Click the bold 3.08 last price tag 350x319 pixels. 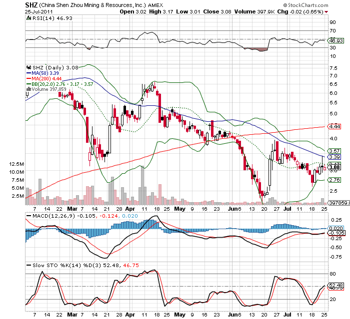[x=334, y=167]
